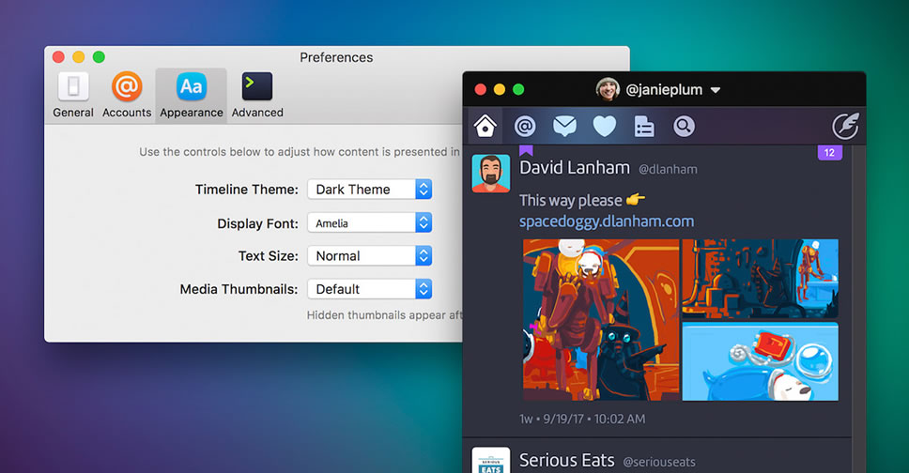Open the Messages envelope tab
The image size is (909, 473).
(564, 126)
